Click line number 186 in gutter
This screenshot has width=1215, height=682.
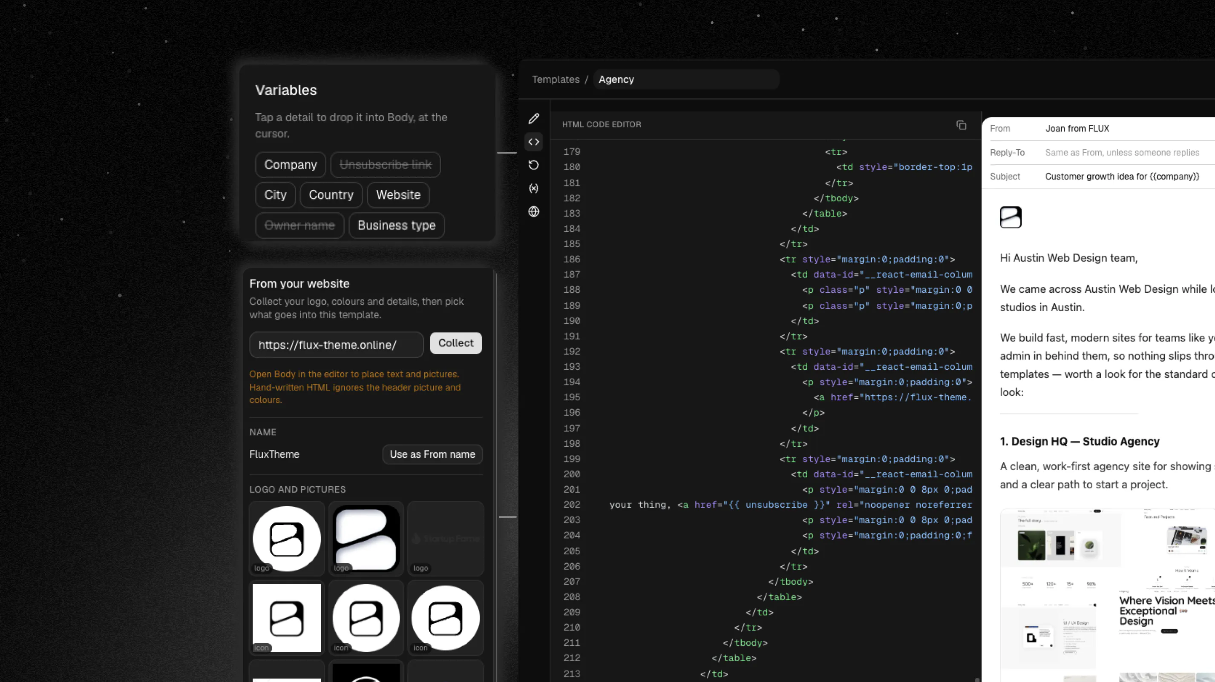[572, 259]
